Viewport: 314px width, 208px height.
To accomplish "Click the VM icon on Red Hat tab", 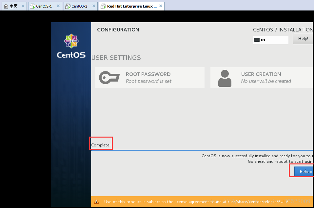I will pos(103,7).
